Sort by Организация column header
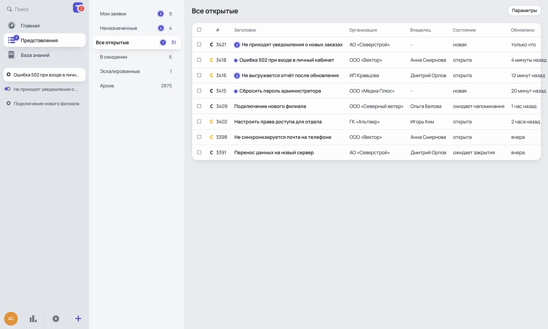This screenshot has width=548, height=329. coord(363,30)
